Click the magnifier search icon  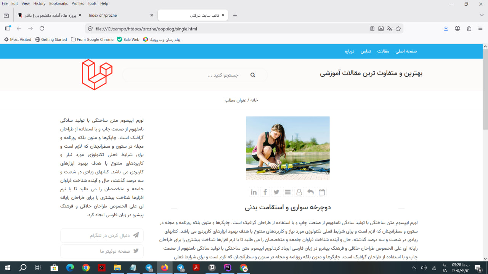tap(253, 75)
